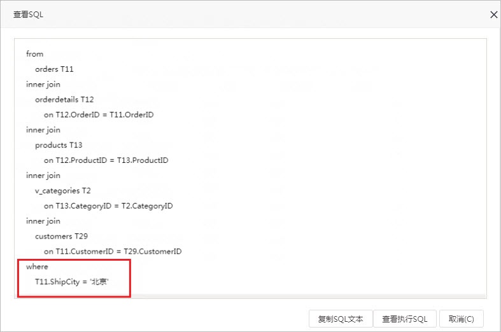
Task: Select the 'customers T29' line
Action: click(x=61, y=236)
